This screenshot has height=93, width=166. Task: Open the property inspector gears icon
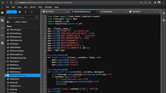pos(164,13)
